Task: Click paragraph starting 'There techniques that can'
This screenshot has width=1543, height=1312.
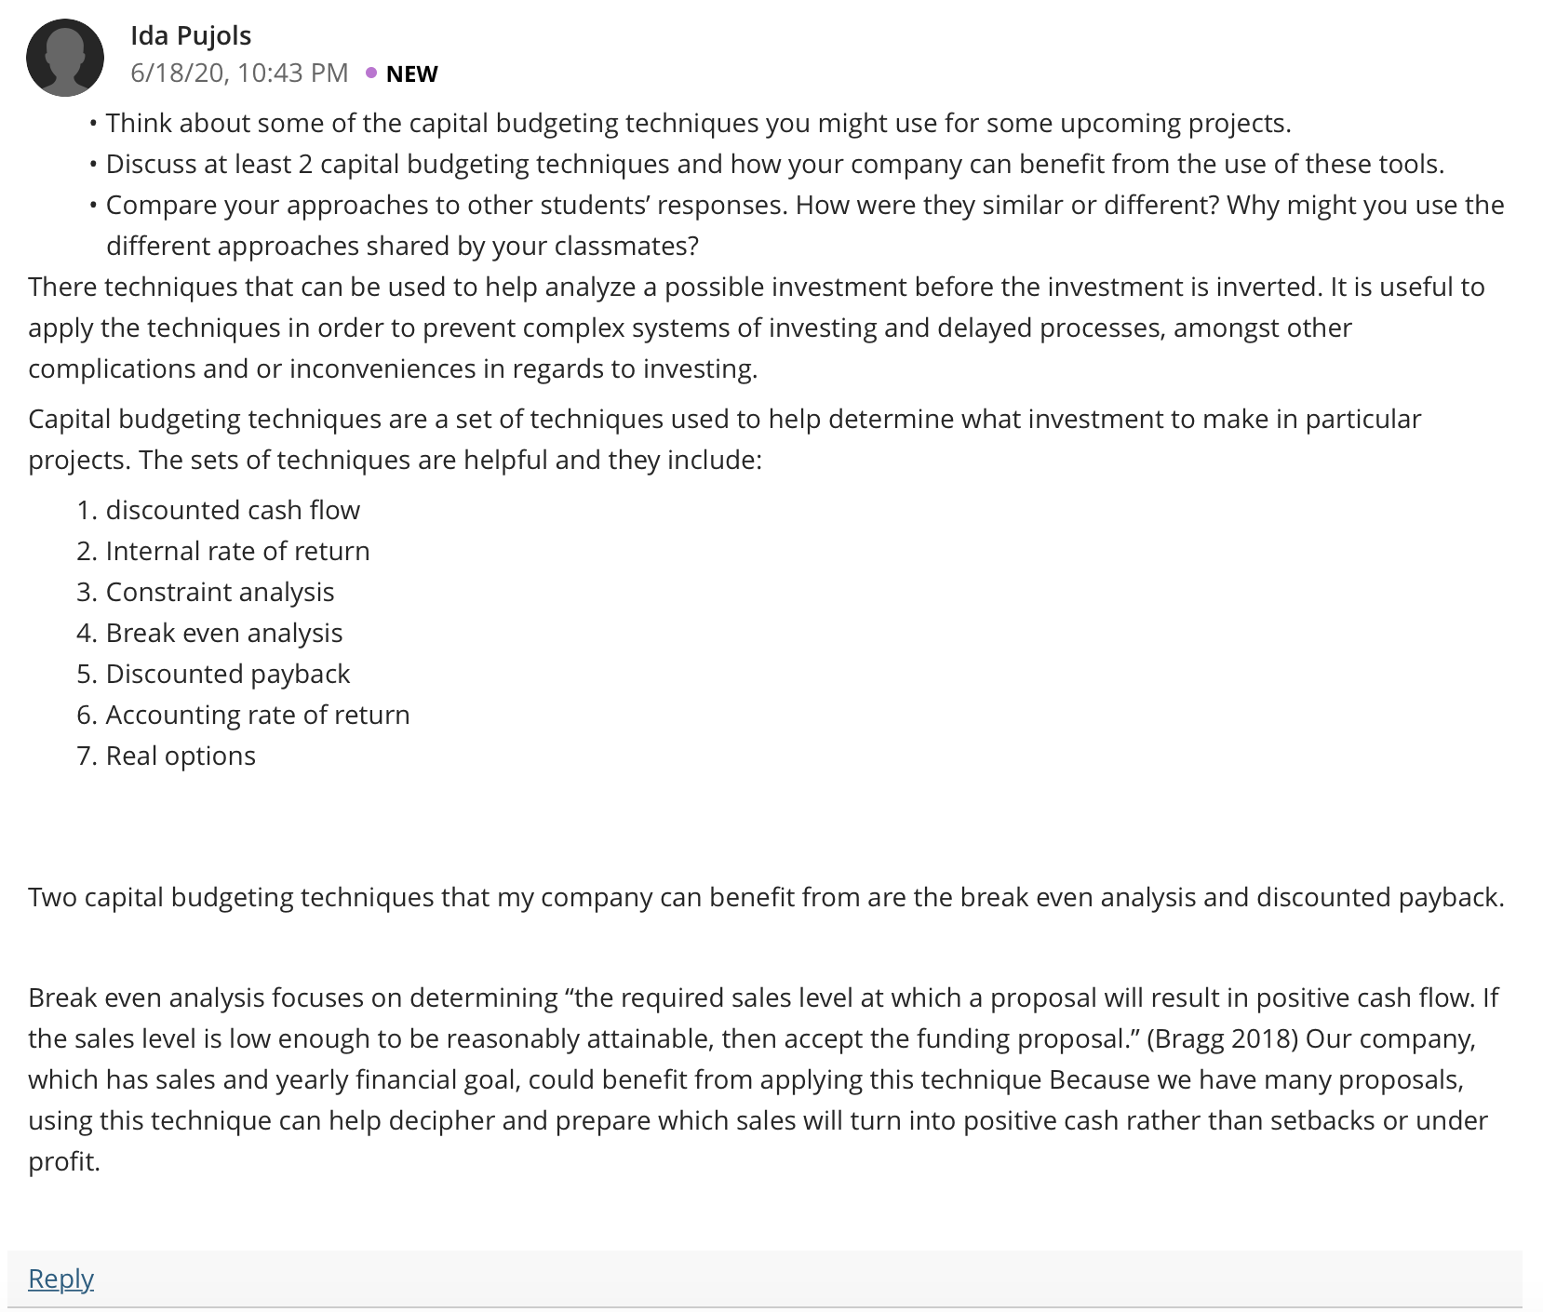Action: click(756, 328)
